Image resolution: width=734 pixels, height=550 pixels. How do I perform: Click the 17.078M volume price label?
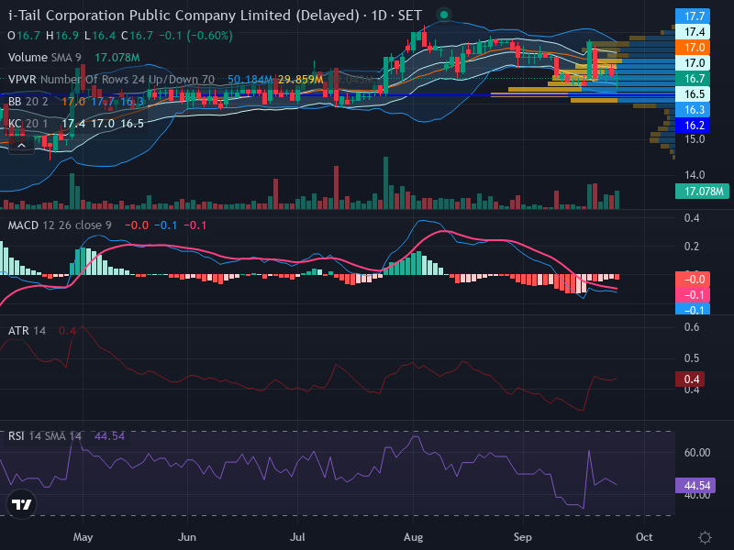(702, 192)
